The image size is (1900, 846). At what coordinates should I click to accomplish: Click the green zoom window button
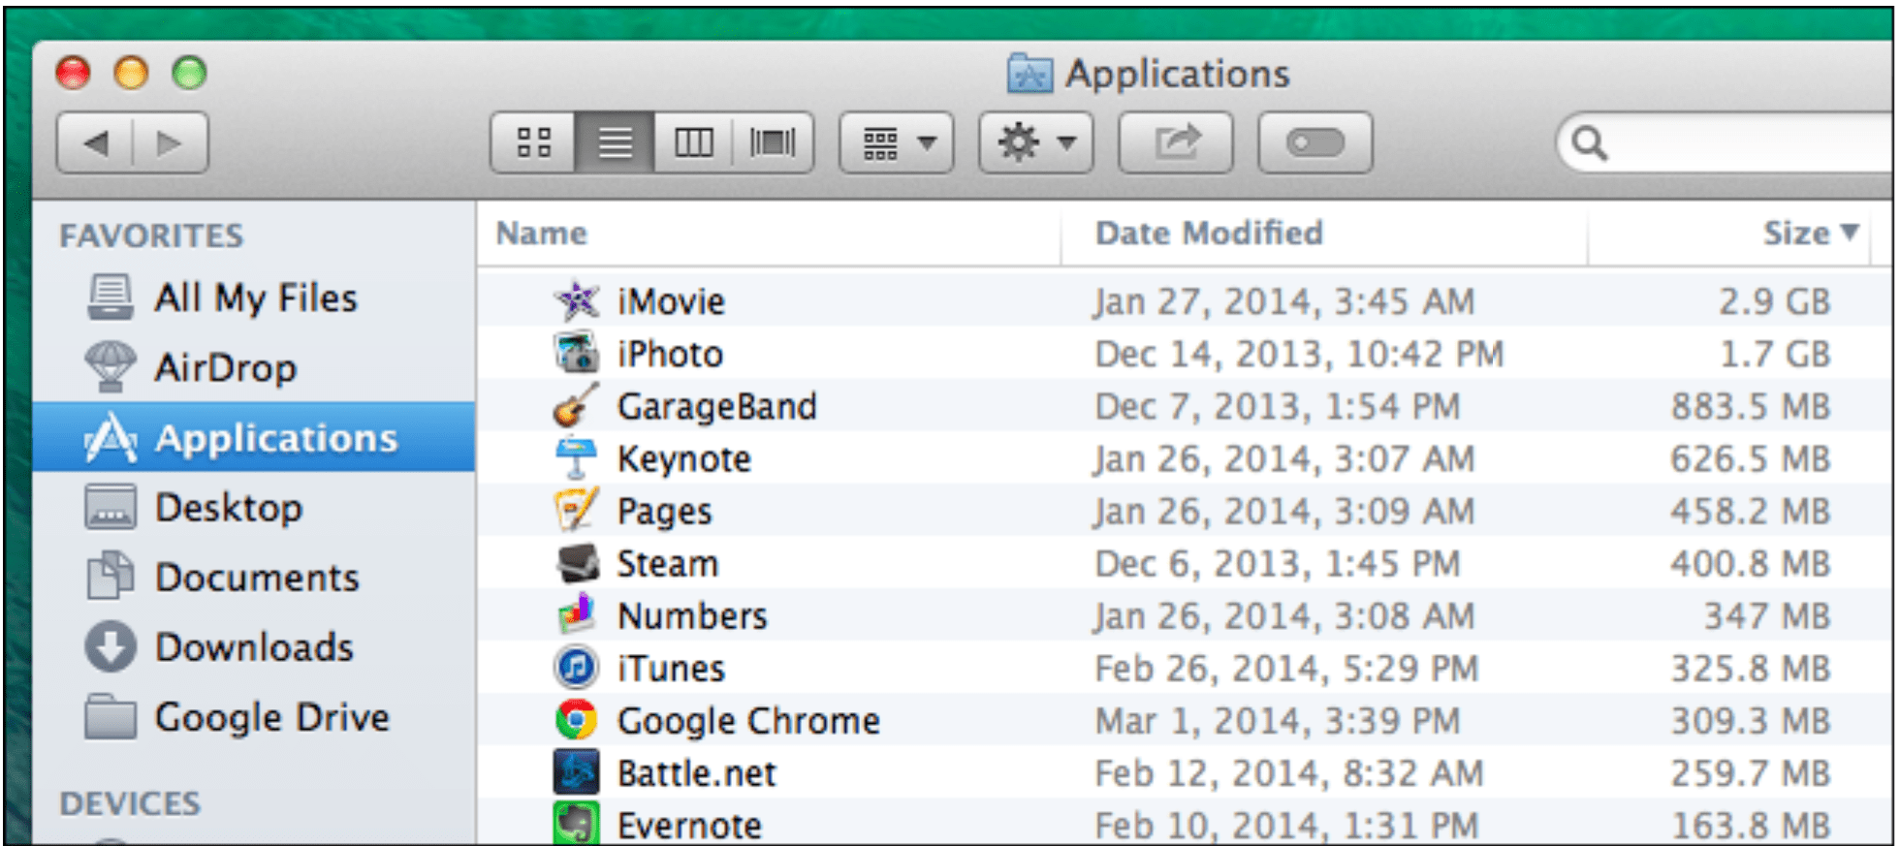pos(189,73)
